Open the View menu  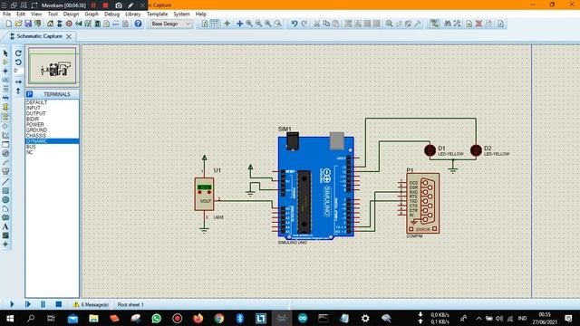36,14
